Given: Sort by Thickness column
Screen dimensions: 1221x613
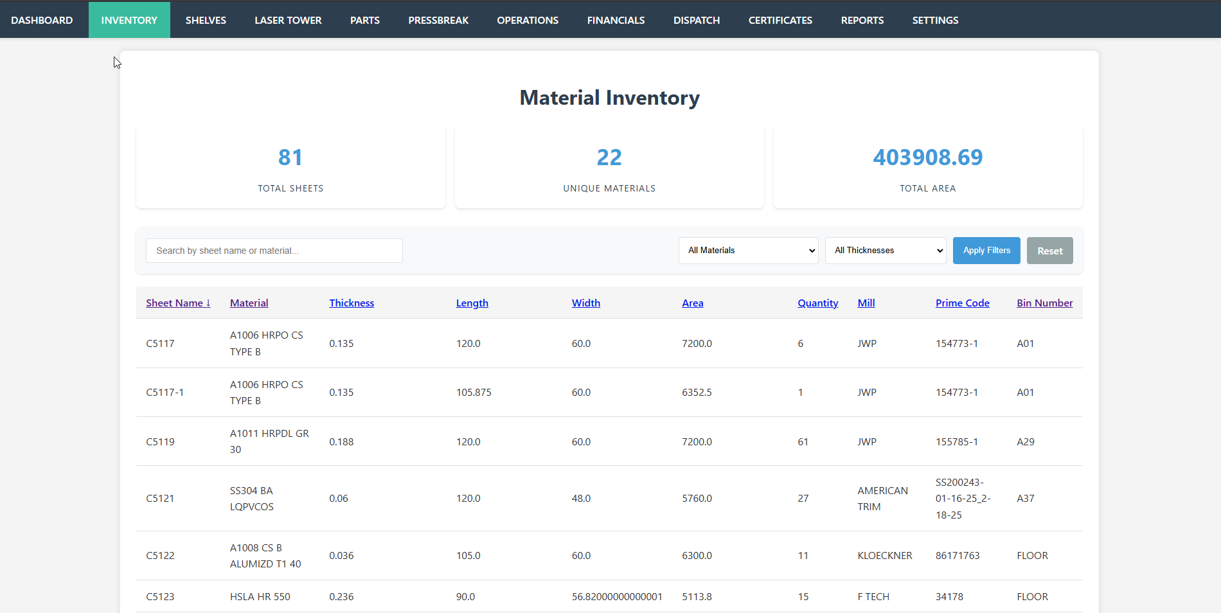Looking at the screenshot, I should (x=352, y=303).
